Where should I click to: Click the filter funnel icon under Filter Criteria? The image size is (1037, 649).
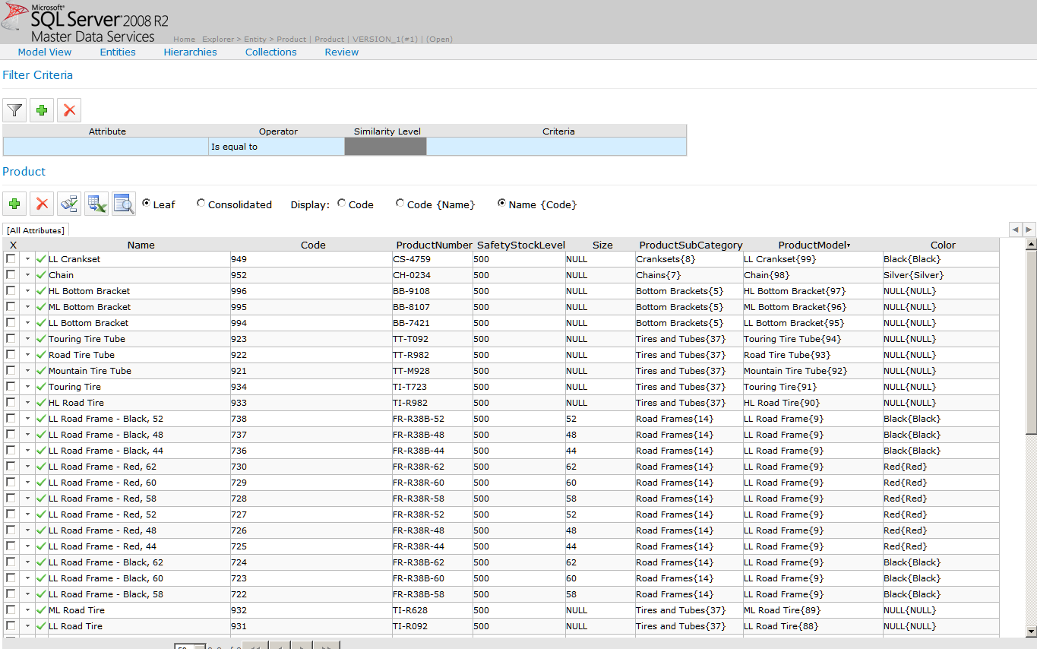tap(14, 110)
